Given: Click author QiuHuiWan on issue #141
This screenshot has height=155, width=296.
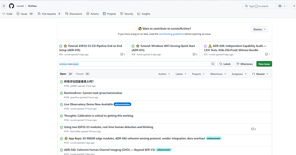Looking at the screenshot, I should [76, 131].
